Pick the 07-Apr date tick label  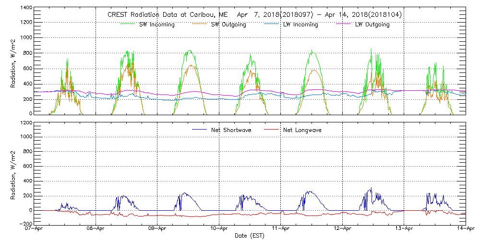pos(35,229)
